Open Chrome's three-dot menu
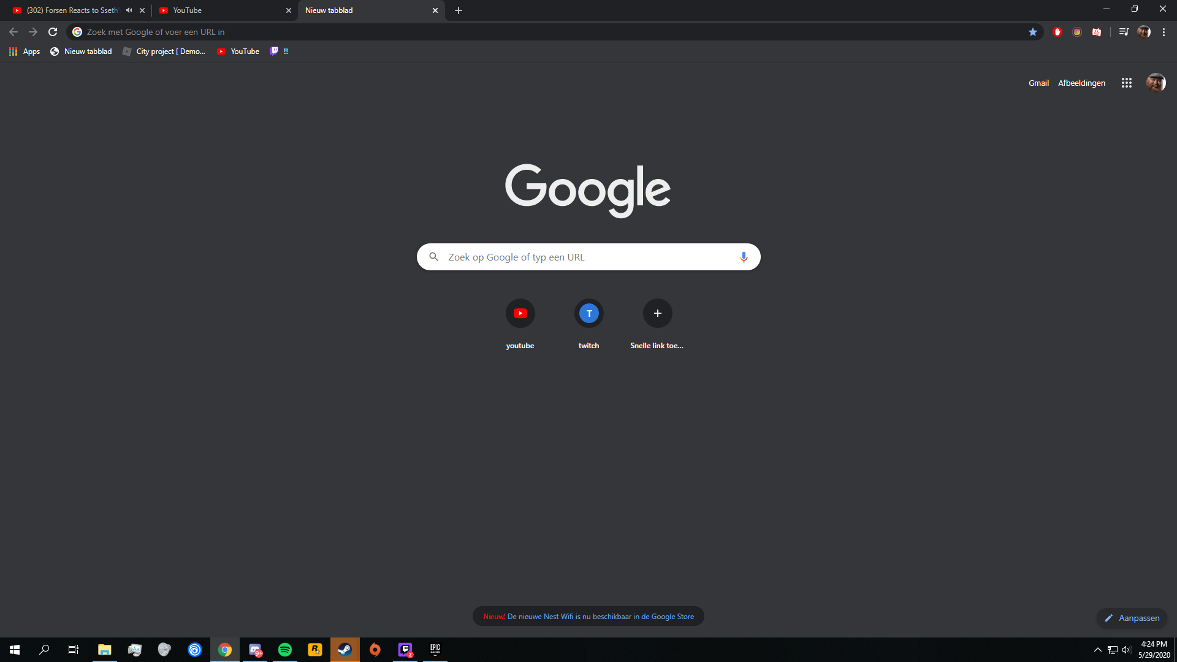Image resolution: width=1177 pixels, height=662 pixels. tap(1164, 32)
